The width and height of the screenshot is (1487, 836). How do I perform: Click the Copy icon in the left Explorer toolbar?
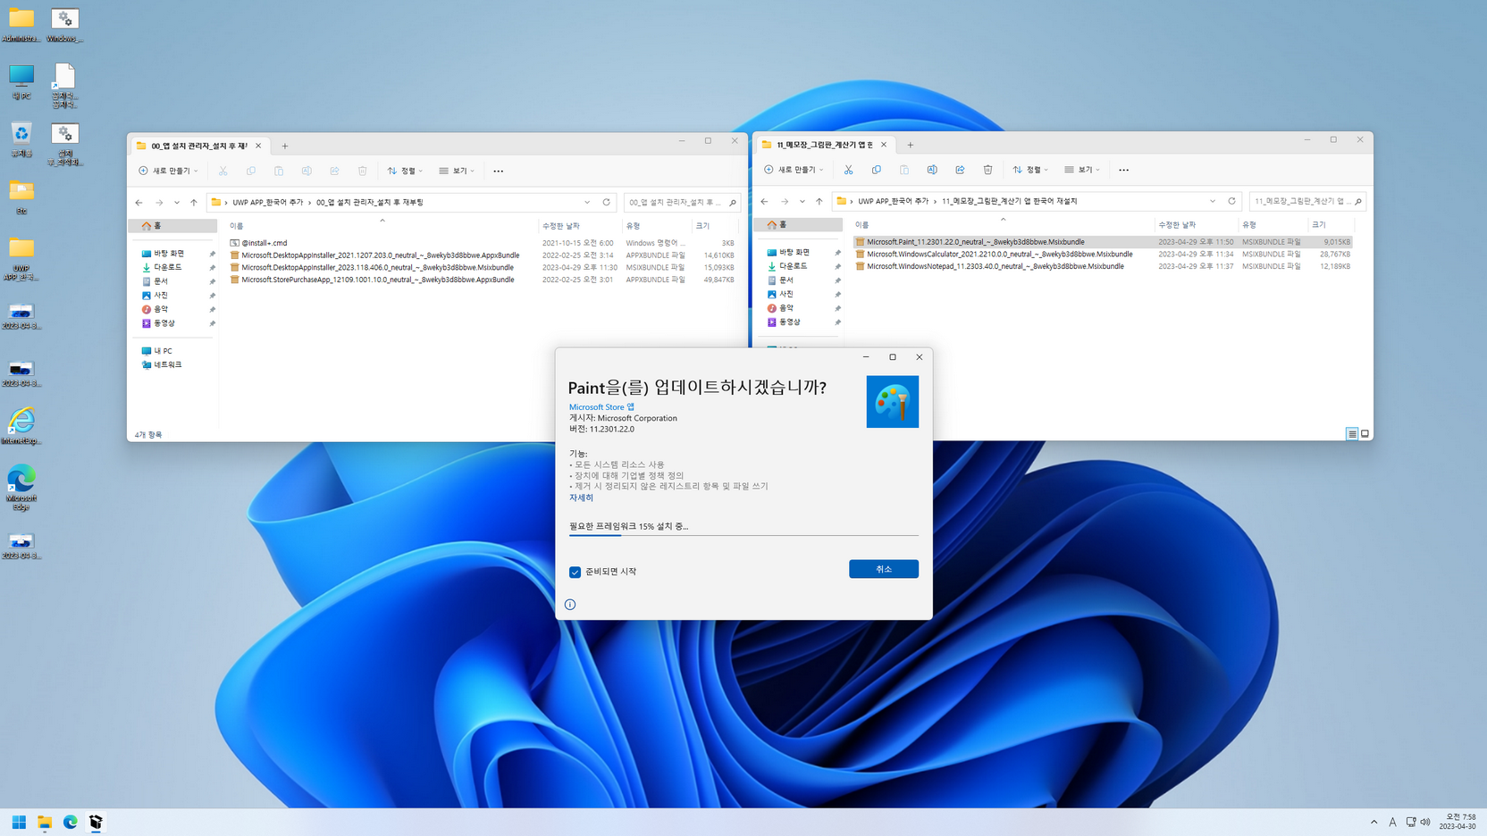tap(251, 171)
